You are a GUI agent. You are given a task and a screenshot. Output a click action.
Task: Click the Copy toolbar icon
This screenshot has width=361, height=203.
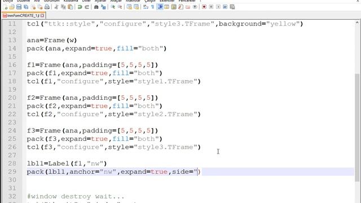[x=63, y=7]
